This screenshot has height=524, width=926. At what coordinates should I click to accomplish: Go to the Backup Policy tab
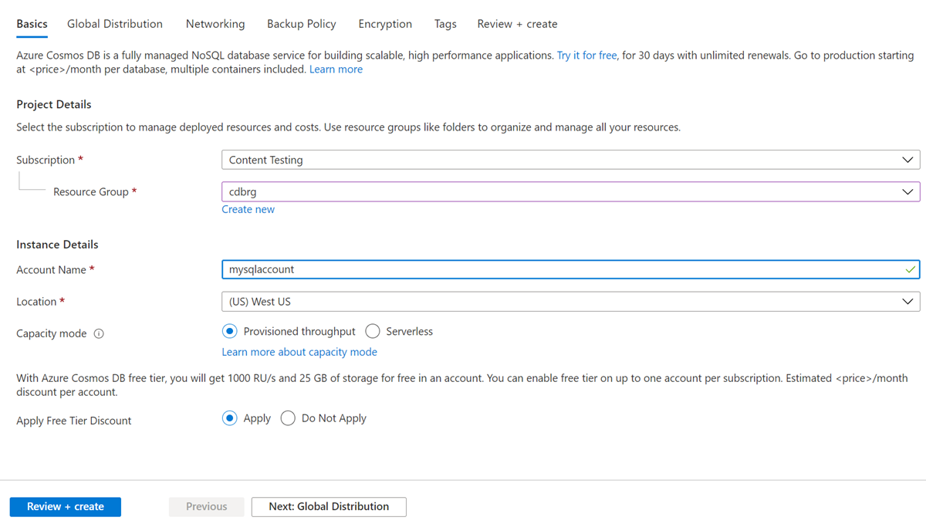point(302,24)
